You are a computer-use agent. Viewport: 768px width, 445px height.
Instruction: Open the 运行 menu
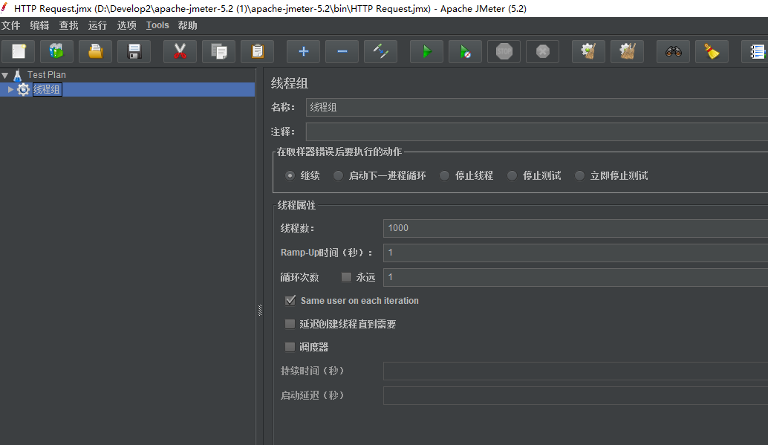97,25
